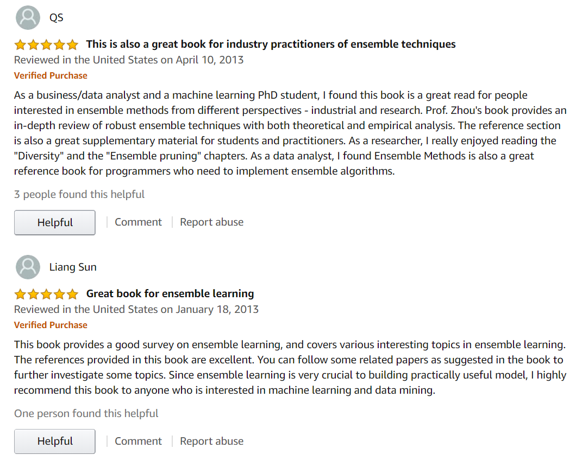Click Verified Purchase label on Liang Sun's review

pos(51,325)
